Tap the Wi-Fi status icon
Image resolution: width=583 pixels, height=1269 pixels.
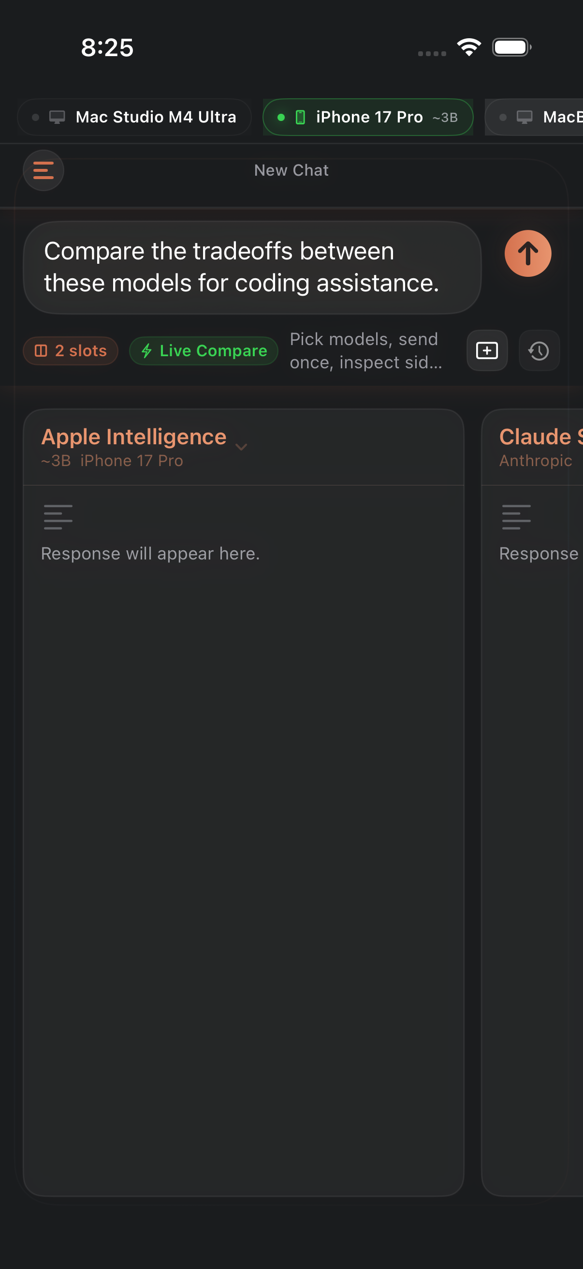(x=469, y=47)
